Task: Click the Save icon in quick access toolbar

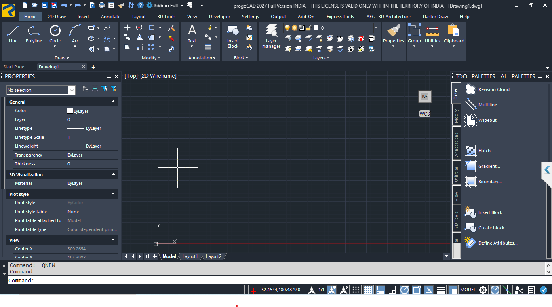Action: pyautogui.click(x=44, y=5)
